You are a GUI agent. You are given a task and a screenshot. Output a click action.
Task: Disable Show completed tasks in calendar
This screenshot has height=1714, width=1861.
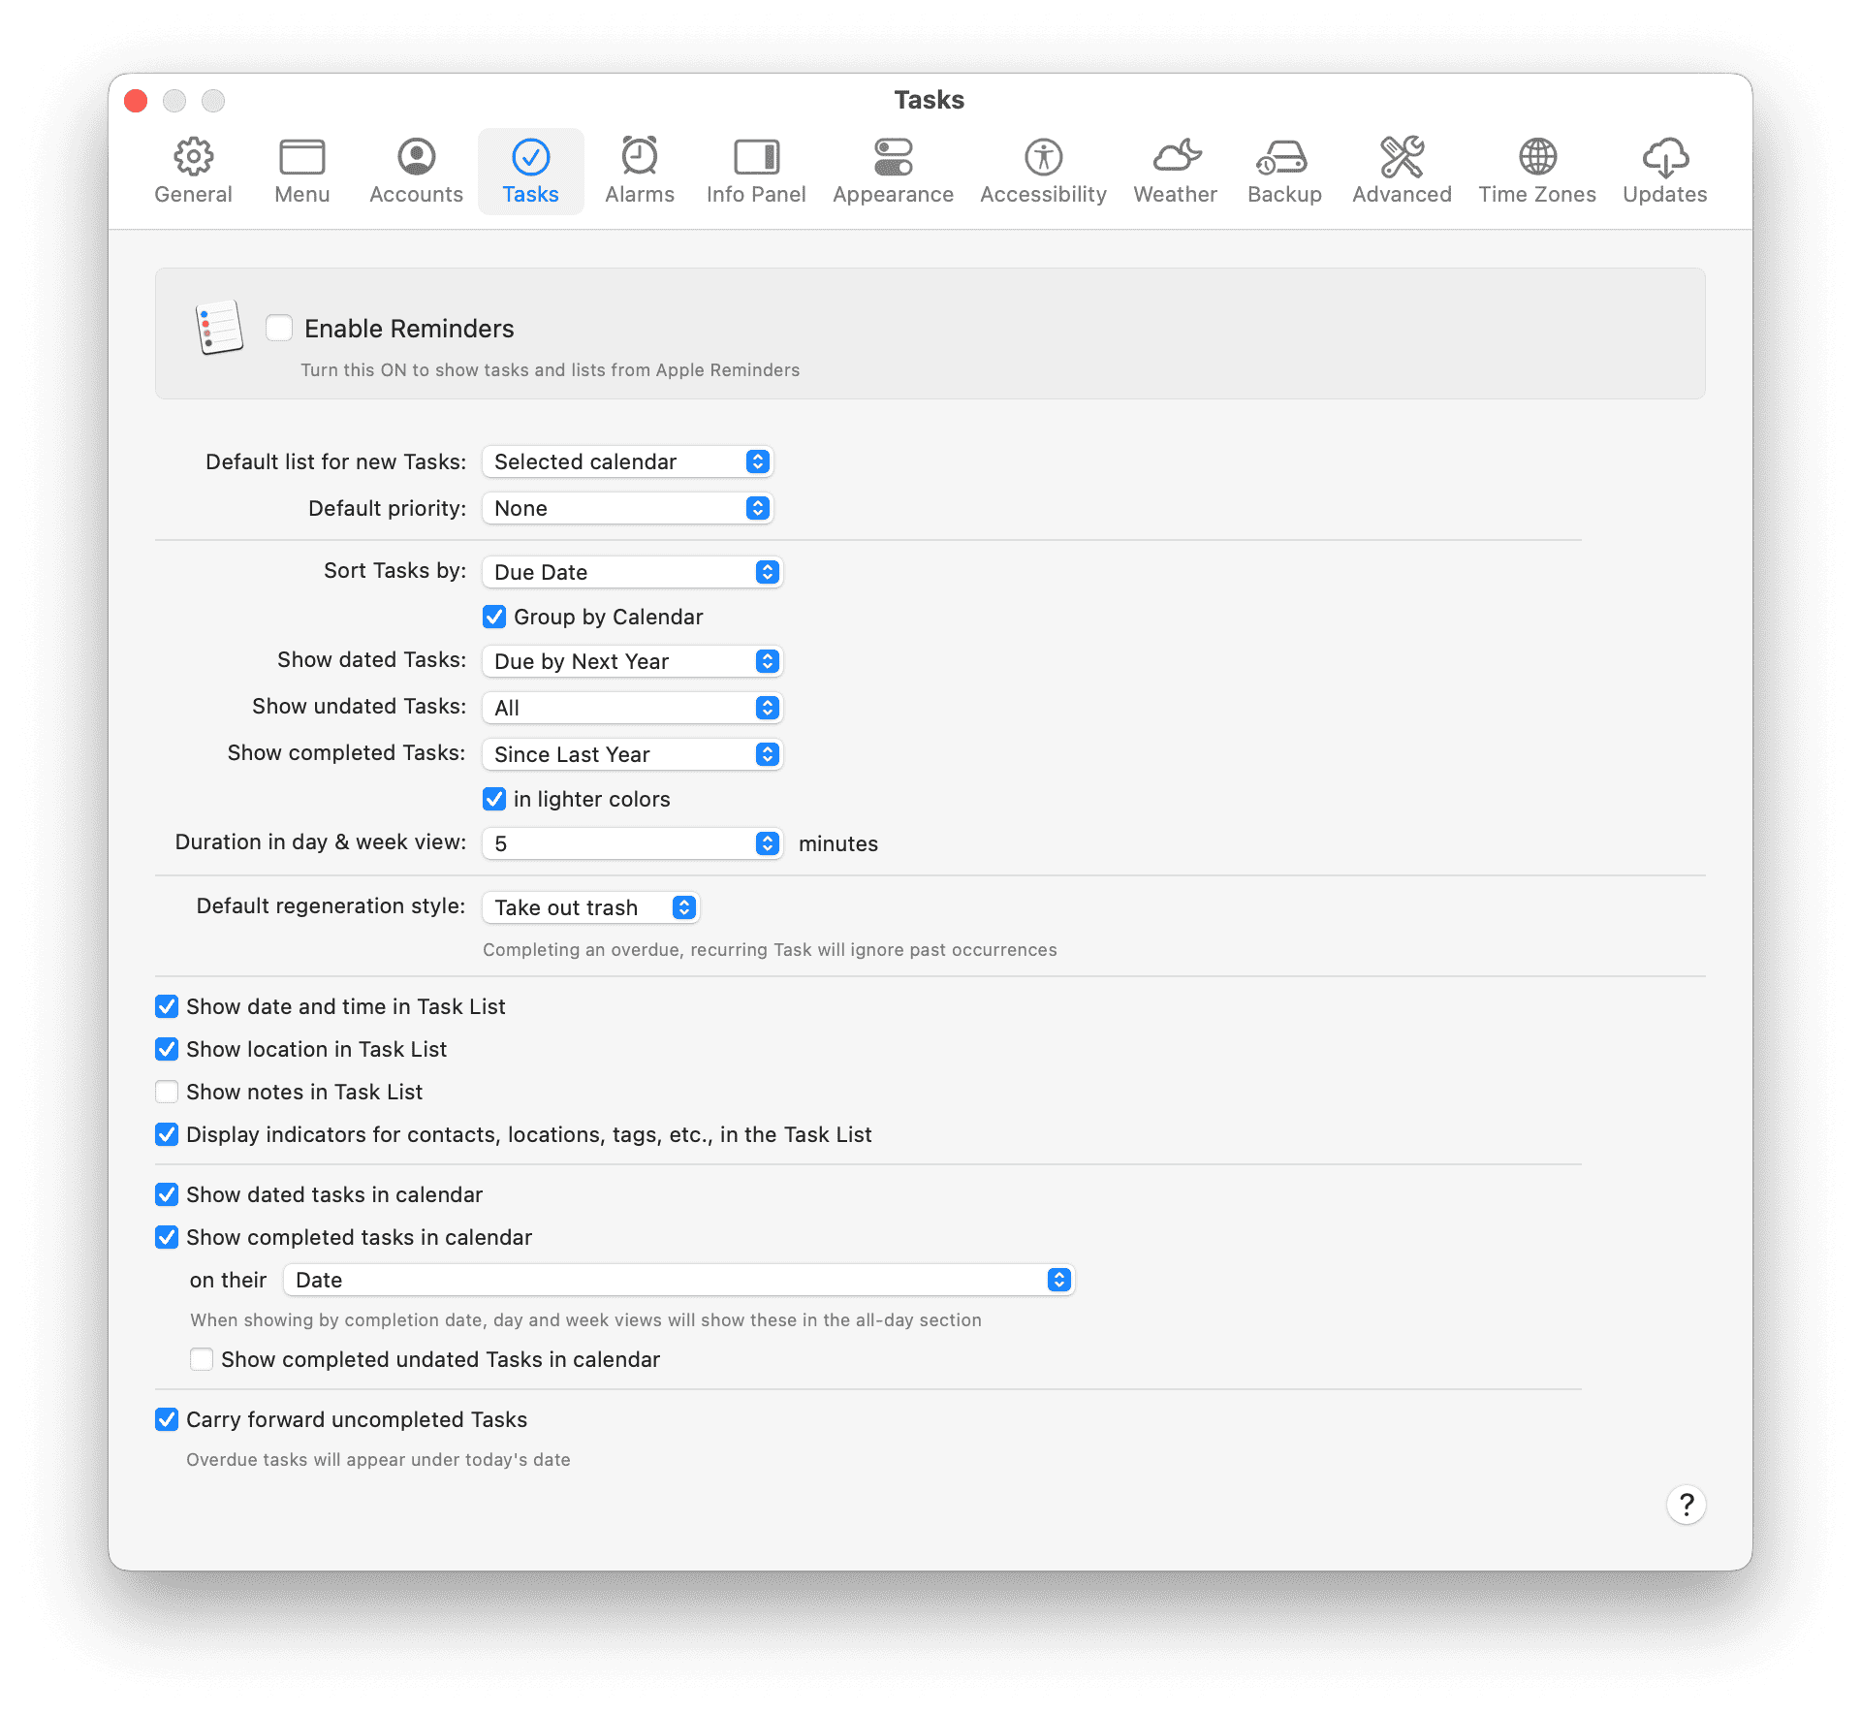point(167,1237)
